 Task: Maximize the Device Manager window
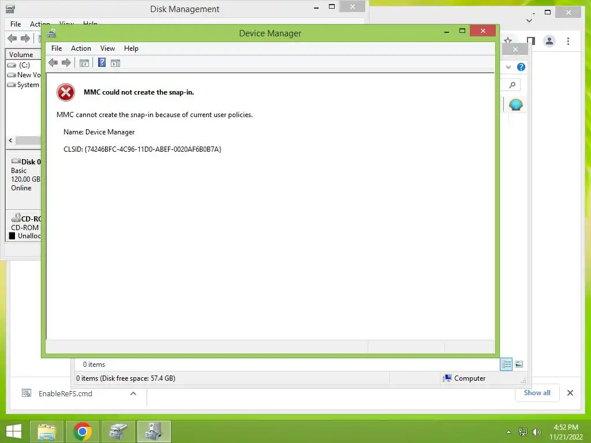point(462,31)
